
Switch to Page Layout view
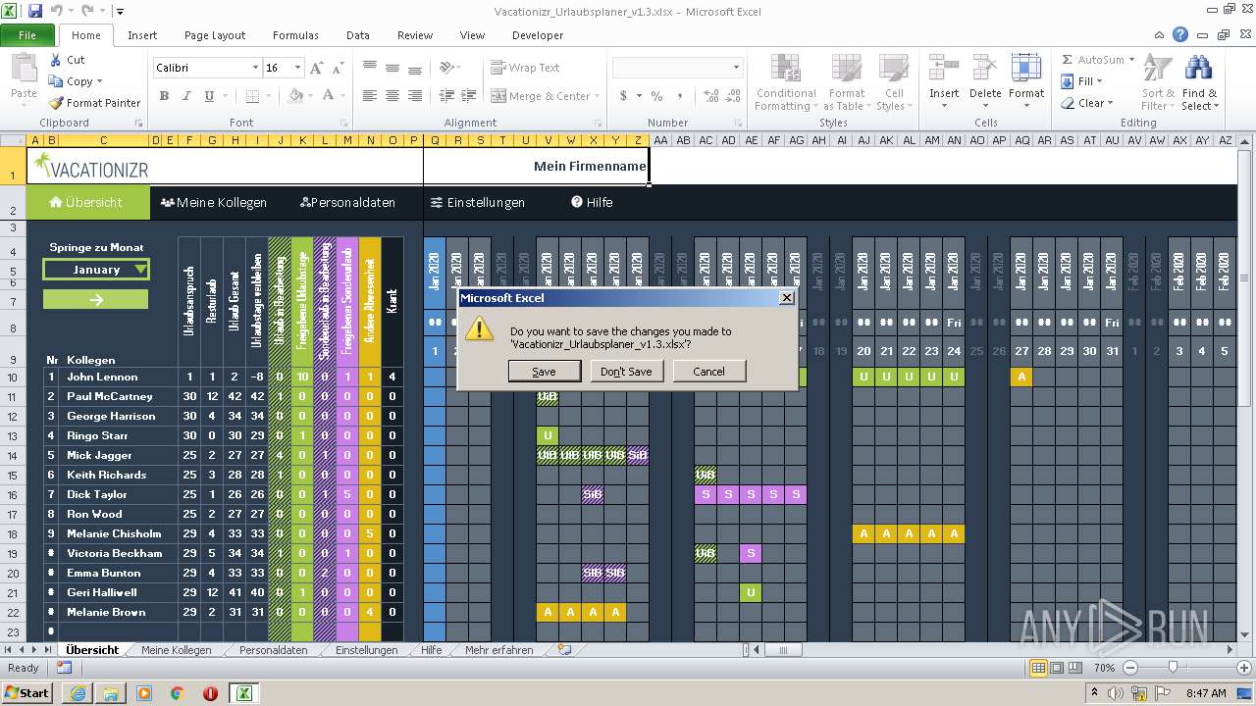[x=1056, y=668]
